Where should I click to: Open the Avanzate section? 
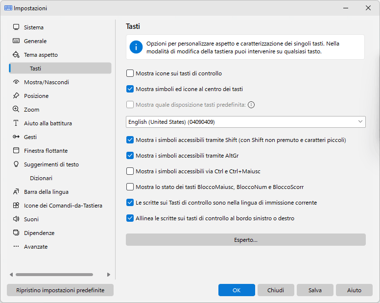[x=60, y=247]
